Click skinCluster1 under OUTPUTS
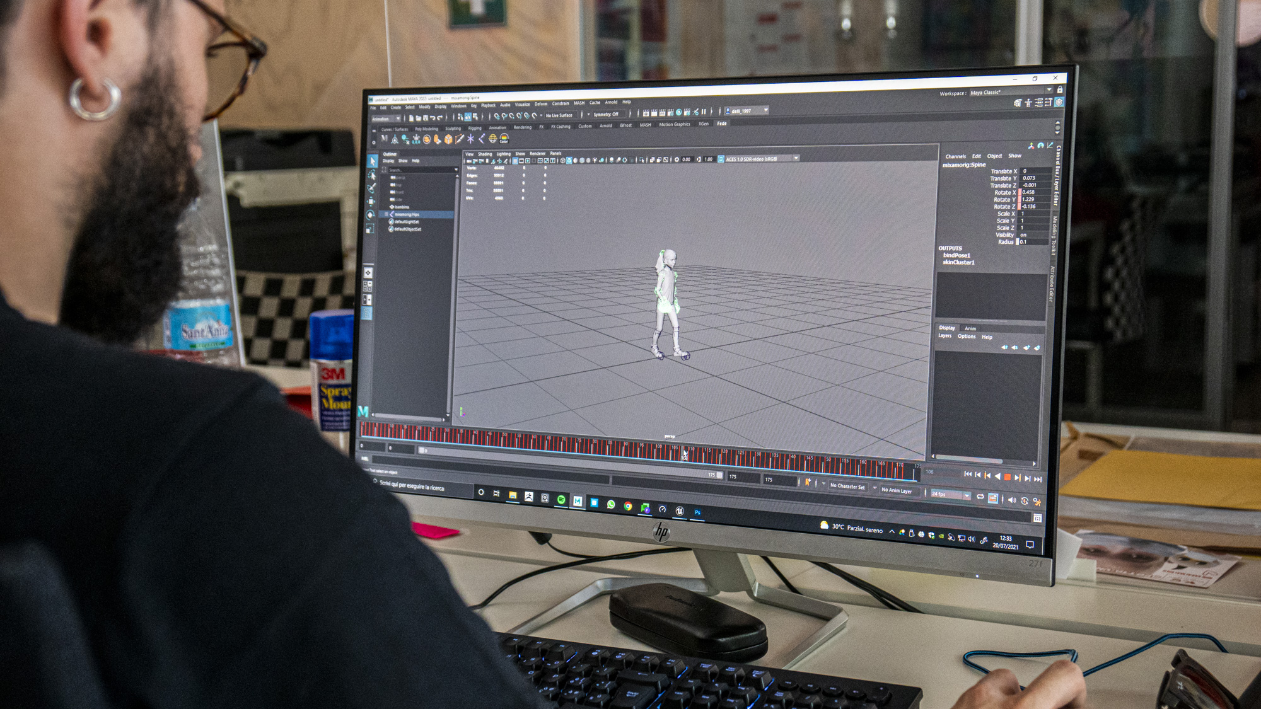Screen dimensions: 1261x709 coord(958,262)
